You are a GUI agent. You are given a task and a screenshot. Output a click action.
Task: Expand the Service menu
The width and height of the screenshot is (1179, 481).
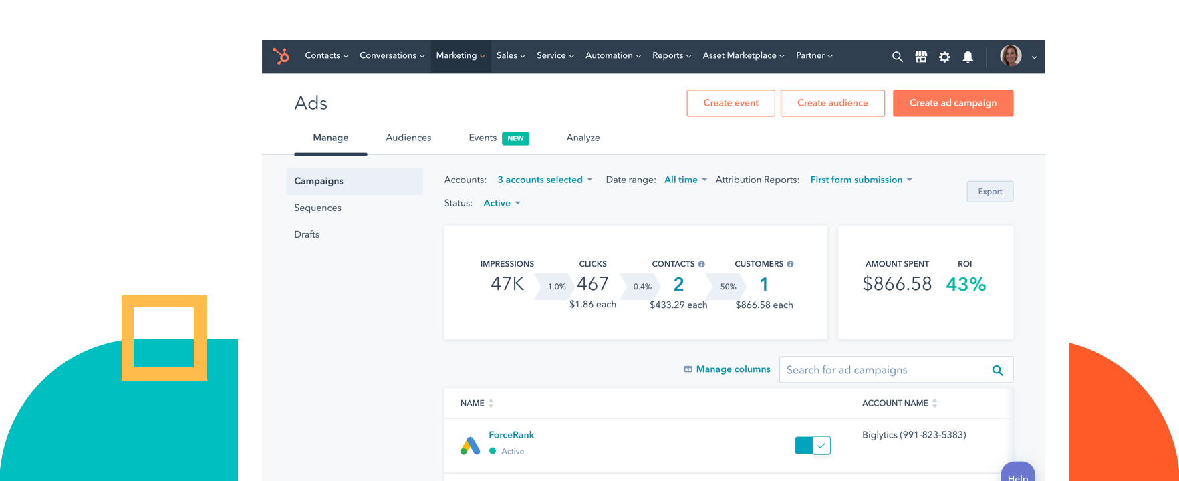tap(555, 56)
